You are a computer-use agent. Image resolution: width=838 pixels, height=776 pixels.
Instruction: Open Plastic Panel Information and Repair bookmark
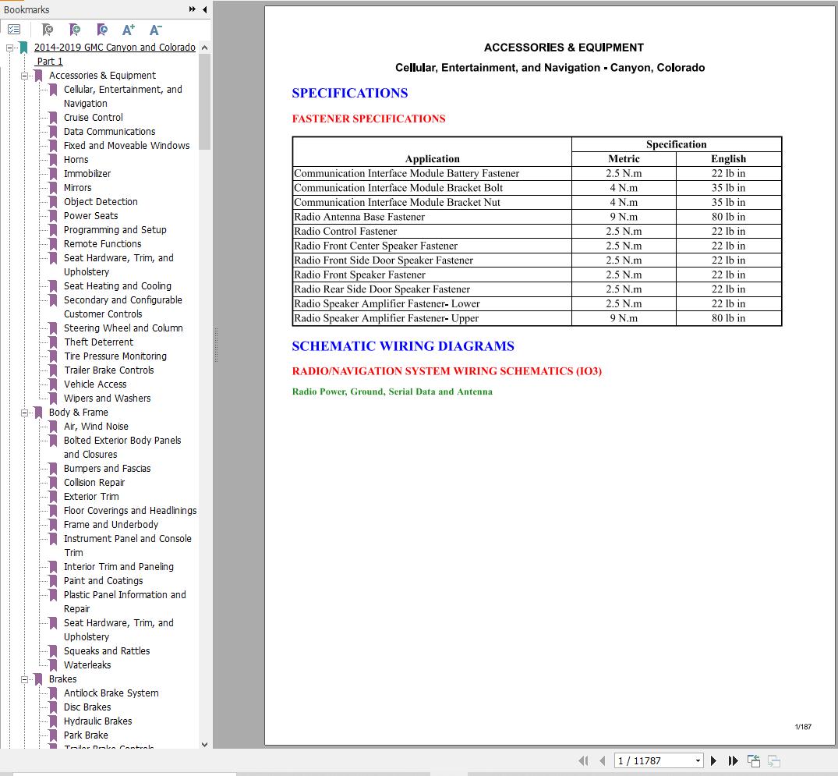coord(125,601)
